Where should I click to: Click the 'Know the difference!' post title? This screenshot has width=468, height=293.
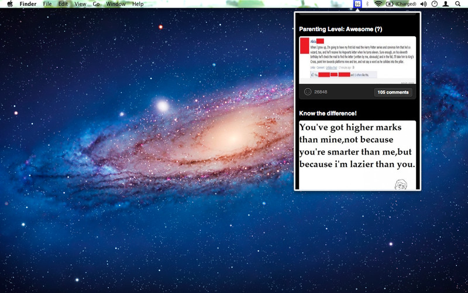[328, 113]
